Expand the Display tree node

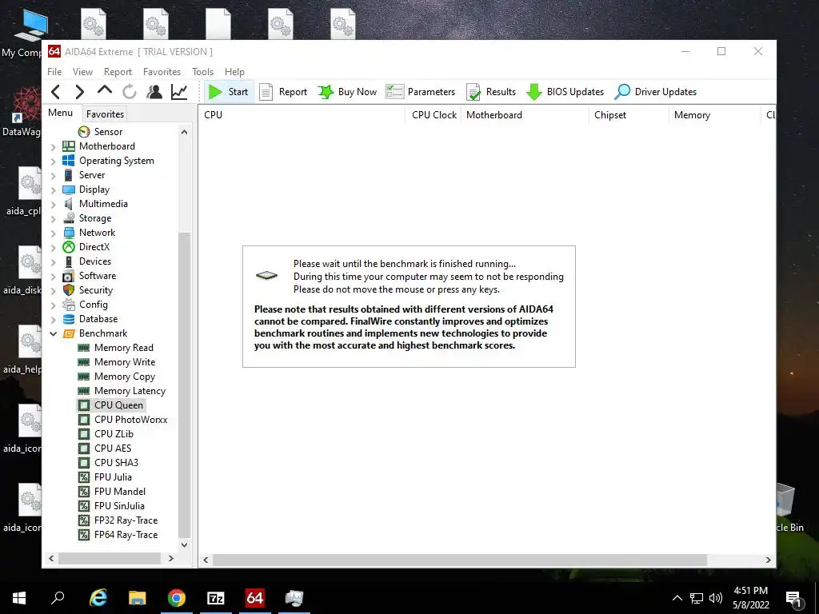point(54,190)
